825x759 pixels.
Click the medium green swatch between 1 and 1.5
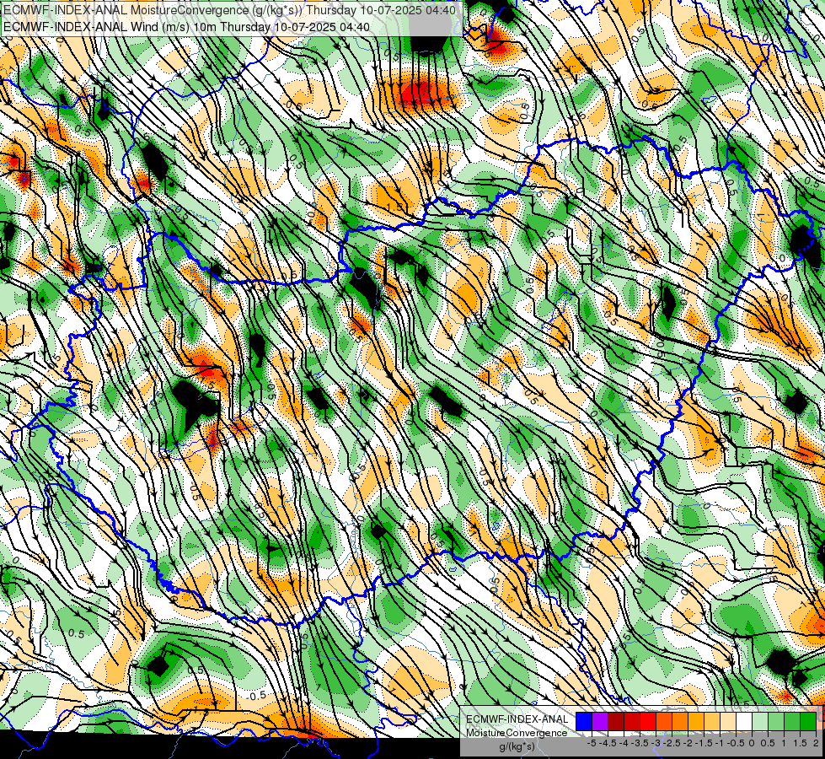pyautogui.click(x=792, y=721)
